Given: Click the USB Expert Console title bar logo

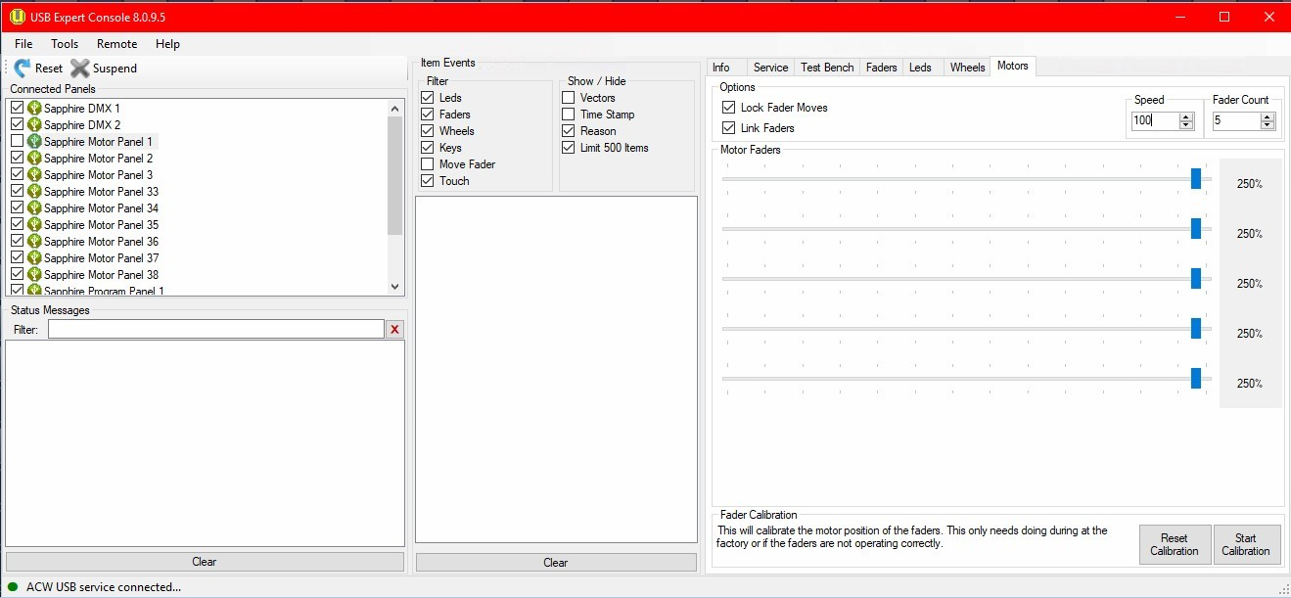Looking at the screenshot, I should (17, 16).
